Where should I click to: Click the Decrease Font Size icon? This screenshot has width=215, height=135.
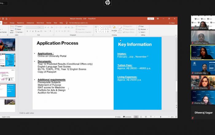click(48, 28)
